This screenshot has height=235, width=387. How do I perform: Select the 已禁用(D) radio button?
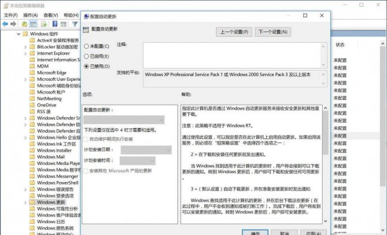click(x=86, y=66)
